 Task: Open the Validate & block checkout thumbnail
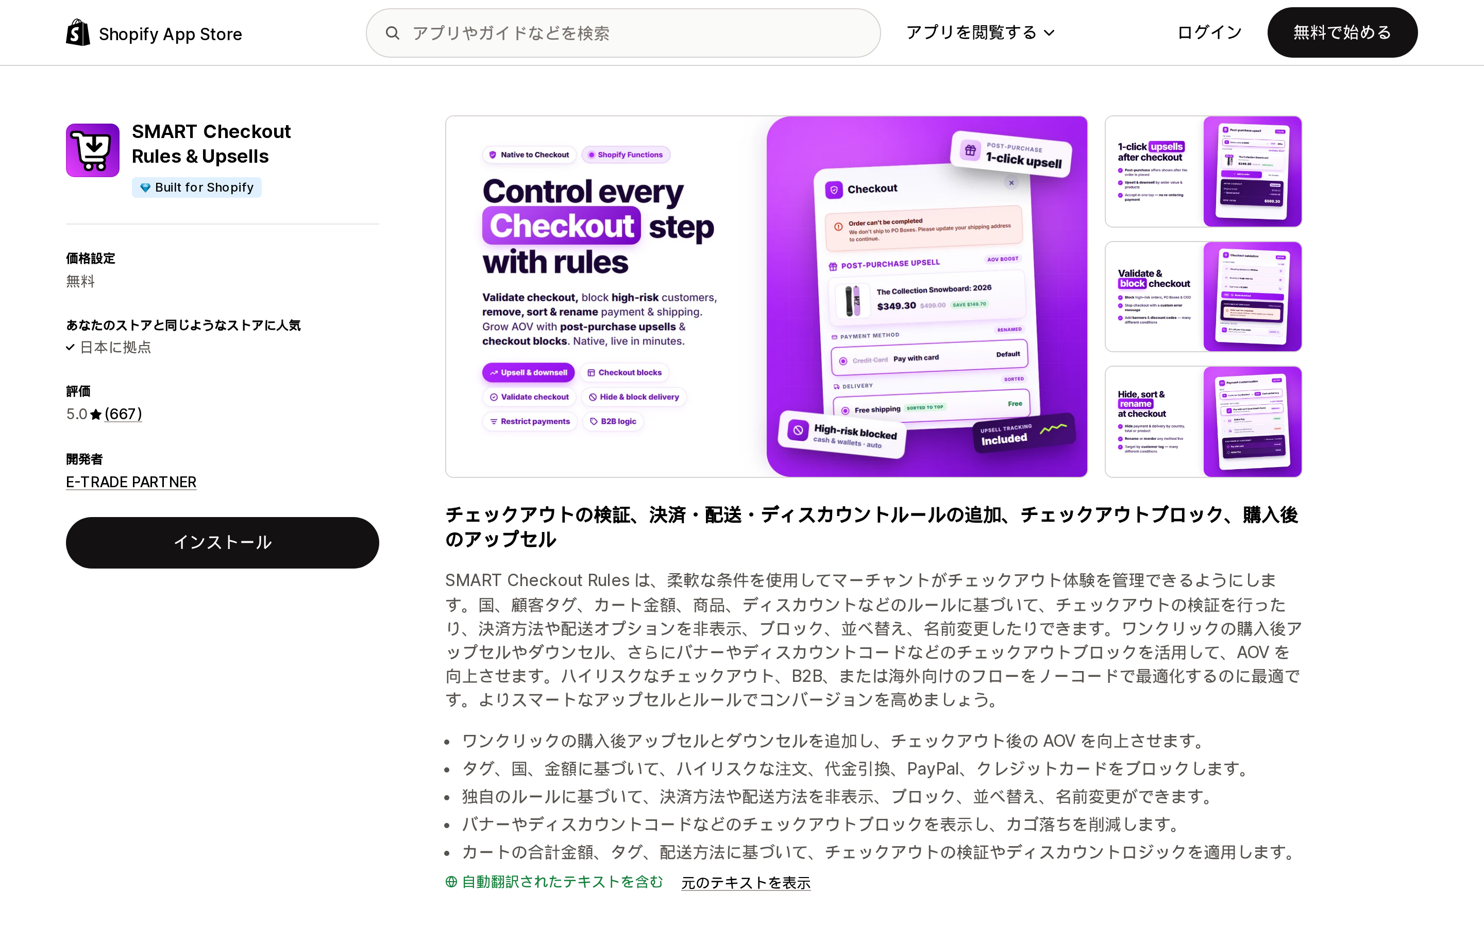pos(1203,297)
